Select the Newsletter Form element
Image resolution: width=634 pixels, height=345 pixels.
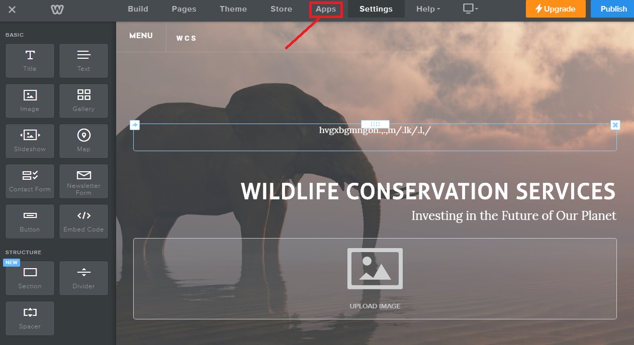(x=83, y=181)
